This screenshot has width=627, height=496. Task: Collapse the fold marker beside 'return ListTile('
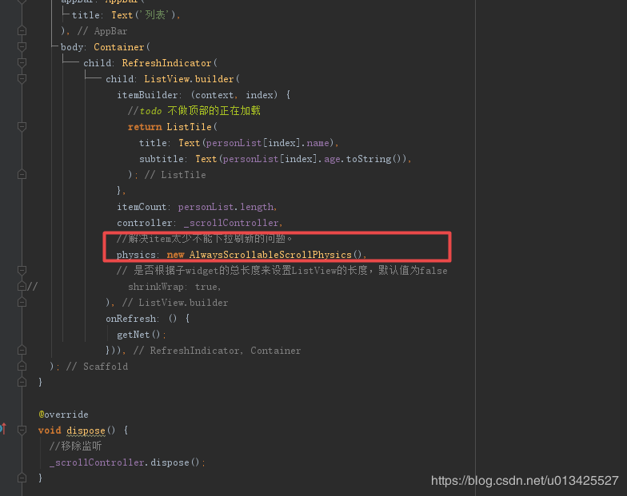22,127
